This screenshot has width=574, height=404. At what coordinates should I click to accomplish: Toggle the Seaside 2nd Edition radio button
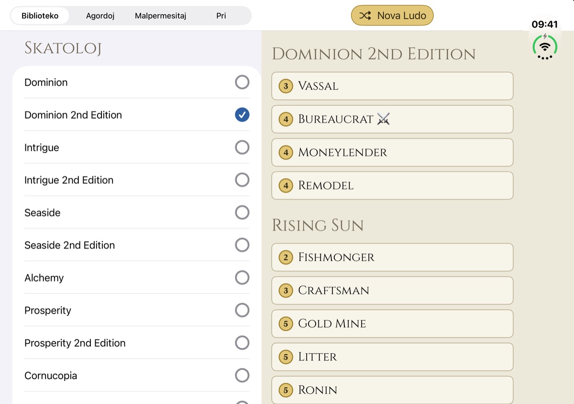click(x=242, y=245)
